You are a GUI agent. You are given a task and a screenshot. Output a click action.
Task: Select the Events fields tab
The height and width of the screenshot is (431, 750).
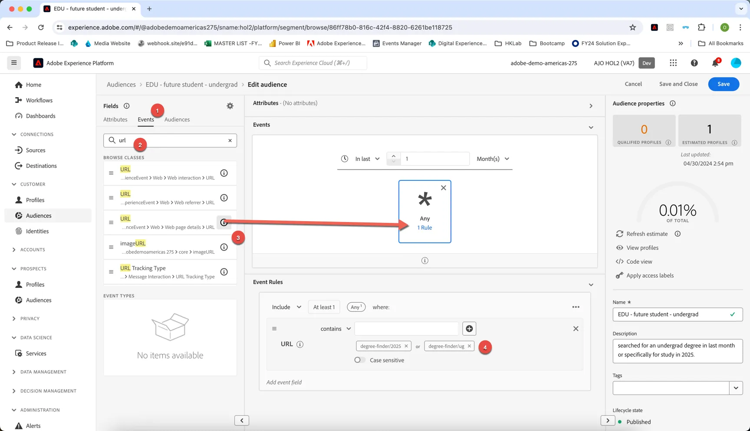(x=146, y=120)
